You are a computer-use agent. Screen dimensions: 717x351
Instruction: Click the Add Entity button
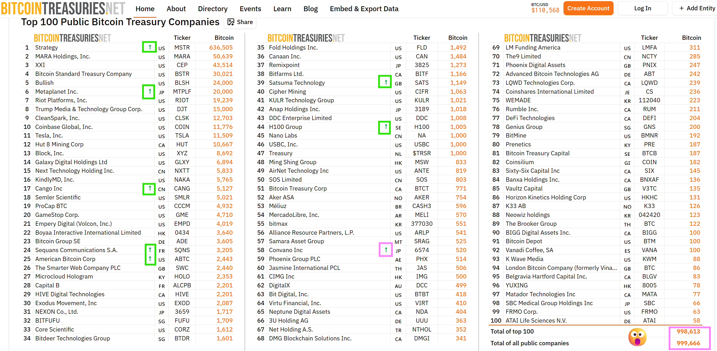[697, 8]
